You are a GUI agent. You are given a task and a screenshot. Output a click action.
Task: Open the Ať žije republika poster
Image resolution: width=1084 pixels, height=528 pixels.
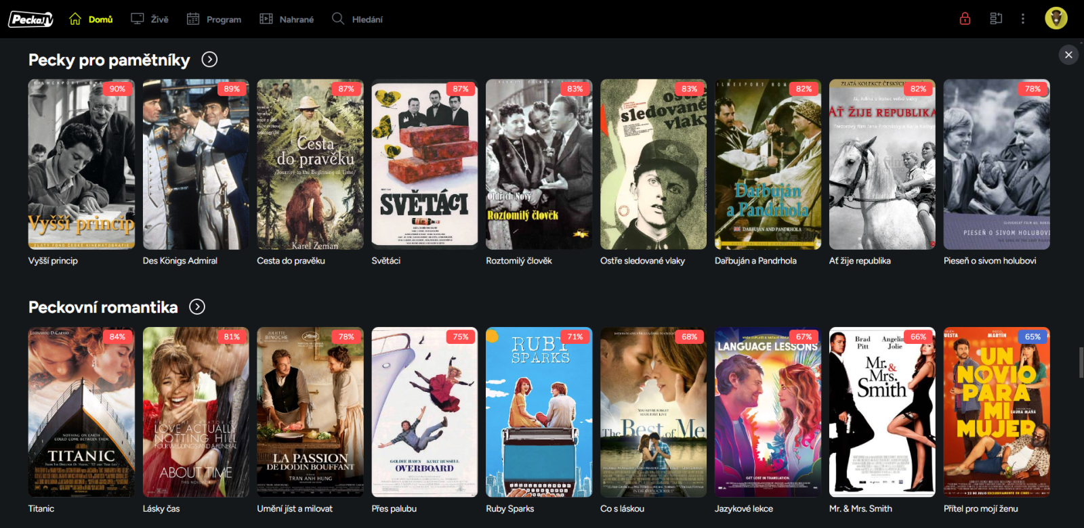(883, 164)
